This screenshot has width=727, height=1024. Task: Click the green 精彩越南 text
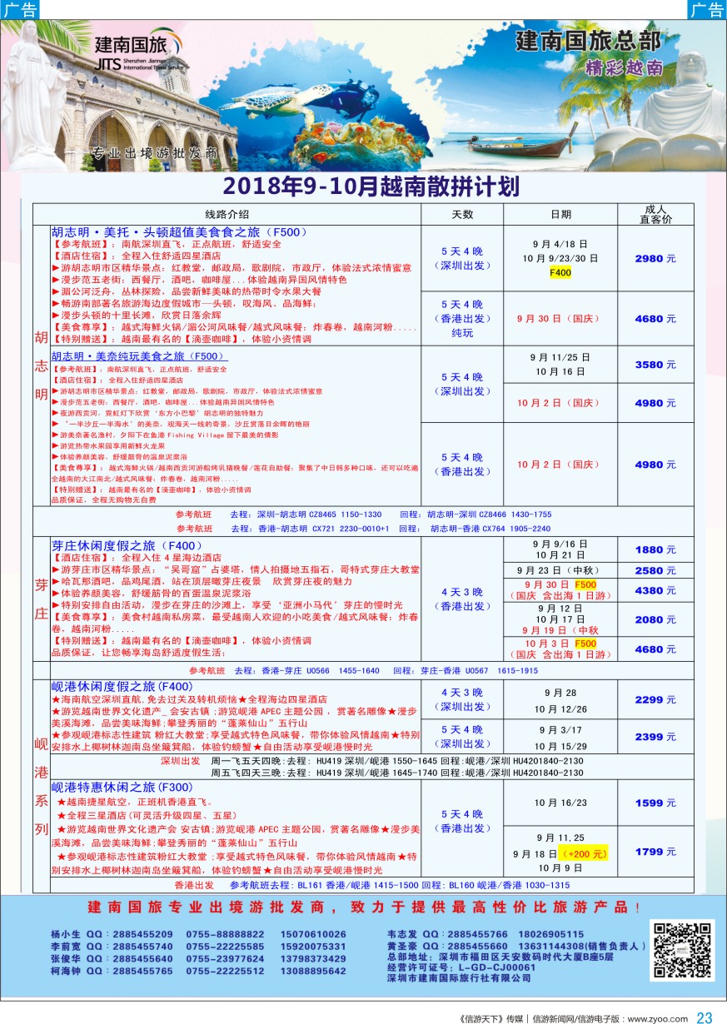pyautogui.click(x=625, y=67)
